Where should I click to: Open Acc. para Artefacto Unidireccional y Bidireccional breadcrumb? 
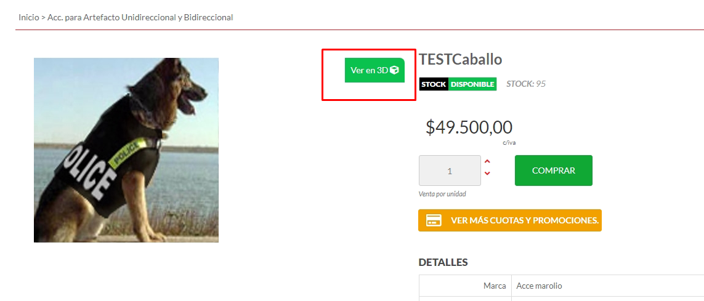(140, 17)
